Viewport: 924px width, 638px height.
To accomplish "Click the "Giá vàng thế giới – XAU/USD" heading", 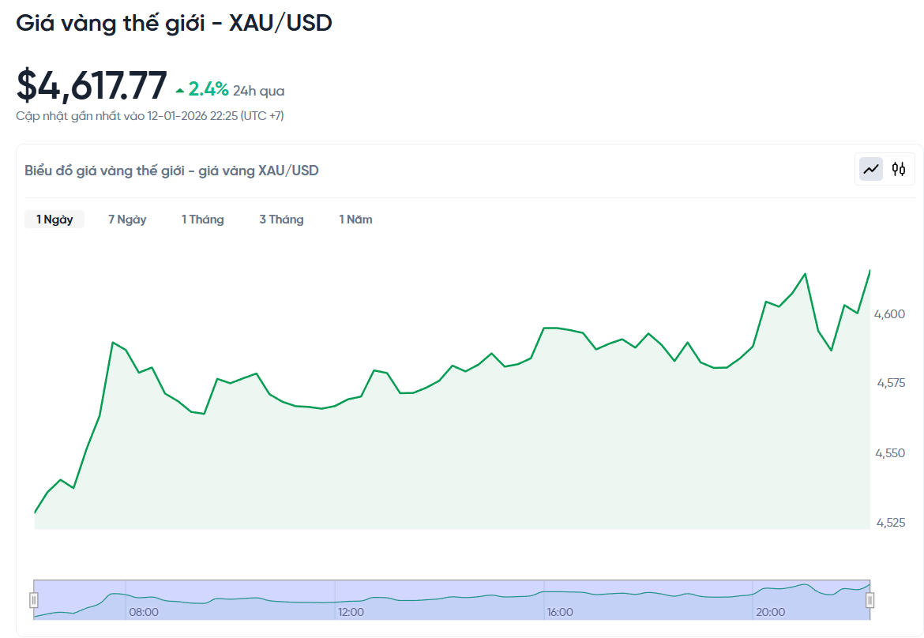I will 175,23.
